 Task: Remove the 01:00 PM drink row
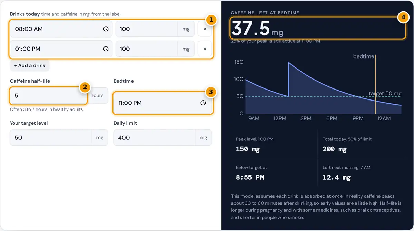pyautogui.click(x=205, y=49)
